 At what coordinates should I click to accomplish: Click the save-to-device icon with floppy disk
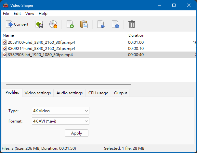coord(39,24)
